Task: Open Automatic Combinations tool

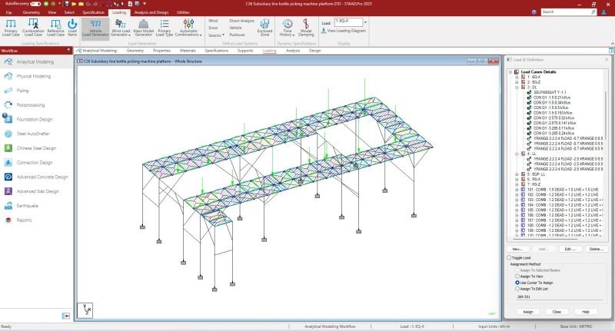Action: [188, 28]
